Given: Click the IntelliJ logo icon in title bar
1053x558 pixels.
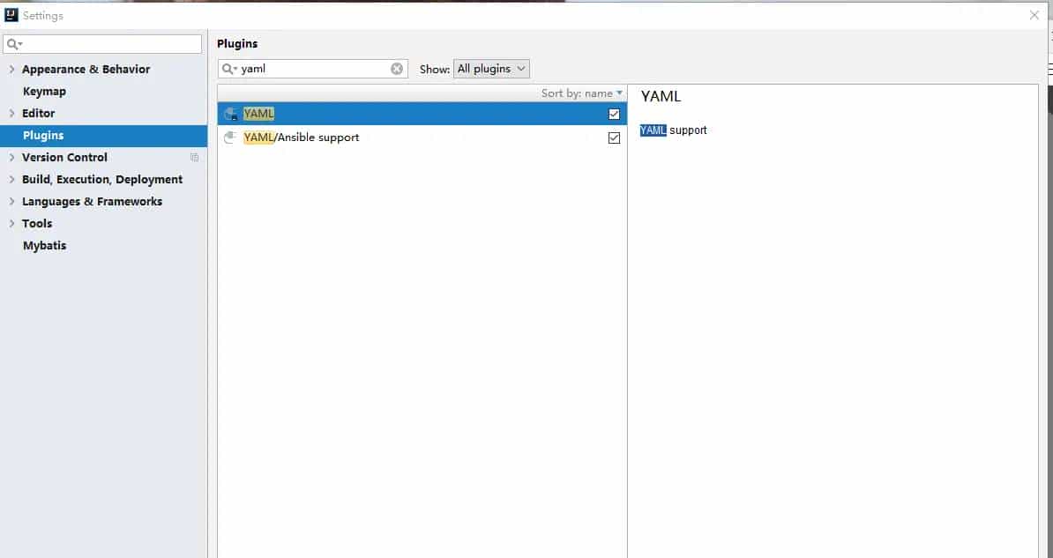Looking at the screenshot, I should (11, 15).
